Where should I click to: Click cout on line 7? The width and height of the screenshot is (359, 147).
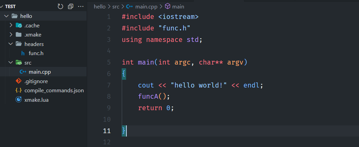(x=146, y=85)
